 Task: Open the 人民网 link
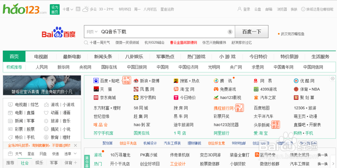(x=41, y=67)
